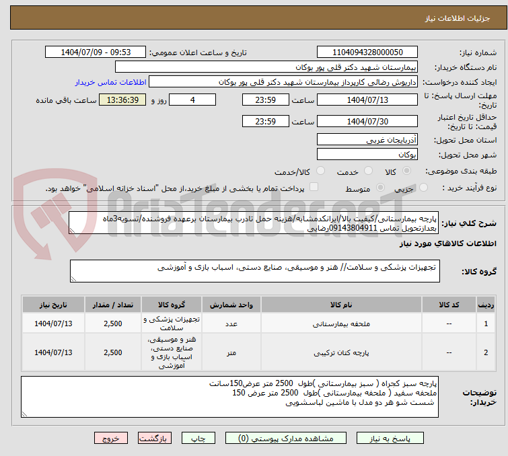Viewport: 508px width, 456px height.
Task: Click the announcement date 1404/07/09 field
Action: [x=96, y=52]
